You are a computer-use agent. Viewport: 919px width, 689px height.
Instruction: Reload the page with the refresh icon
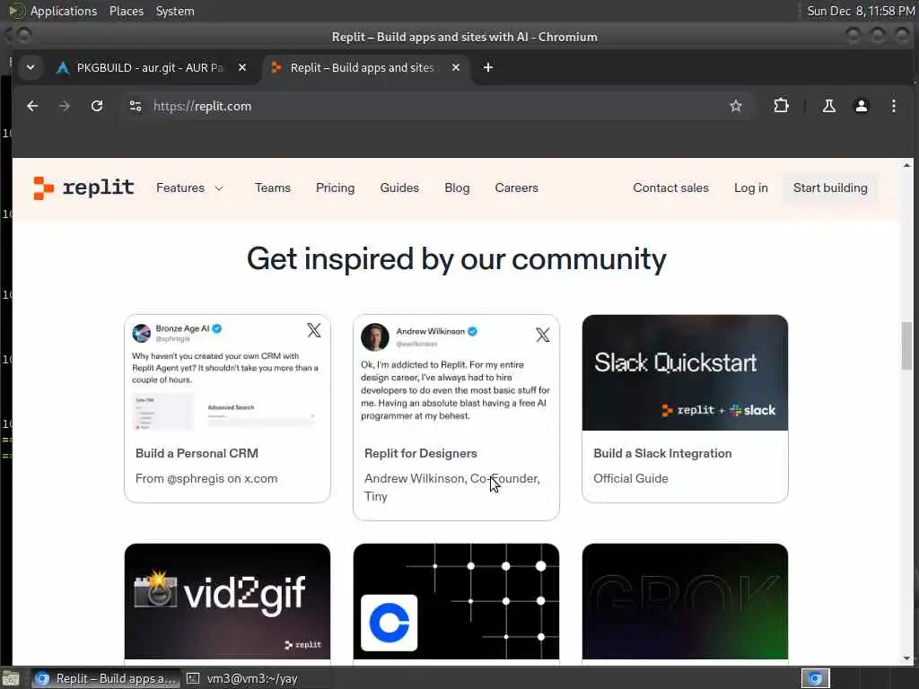pyautogui.click(x=97, y=106)
